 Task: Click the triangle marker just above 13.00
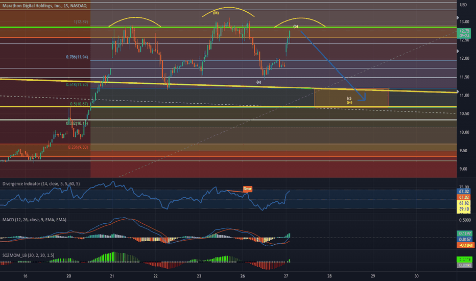click(458, 18)
